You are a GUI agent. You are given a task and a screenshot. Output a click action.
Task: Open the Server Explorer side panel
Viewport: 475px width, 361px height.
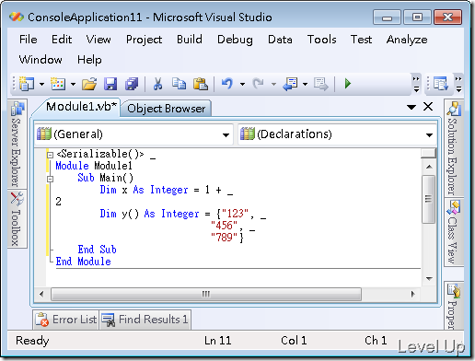[17, 144]
